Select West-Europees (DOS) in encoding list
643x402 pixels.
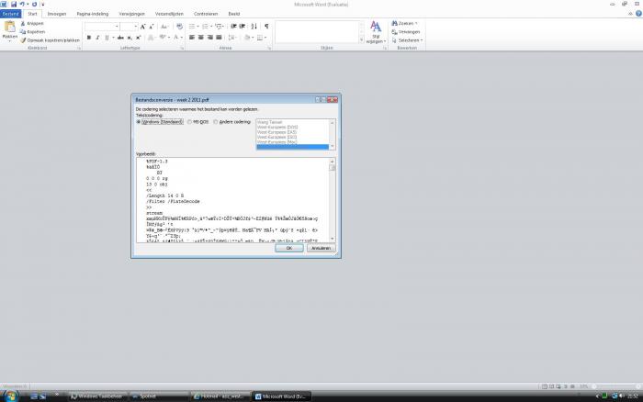[x=277, y=128]
